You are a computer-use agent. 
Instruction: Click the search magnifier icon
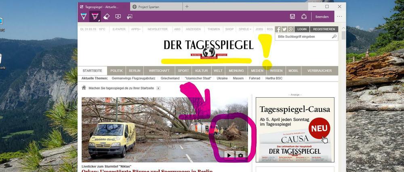[x=334, y=37]
